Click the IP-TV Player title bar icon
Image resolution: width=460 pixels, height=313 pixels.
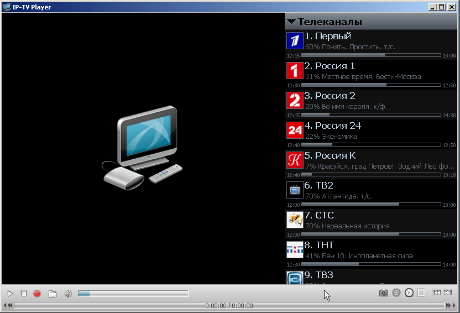click(x=7, y=7)
